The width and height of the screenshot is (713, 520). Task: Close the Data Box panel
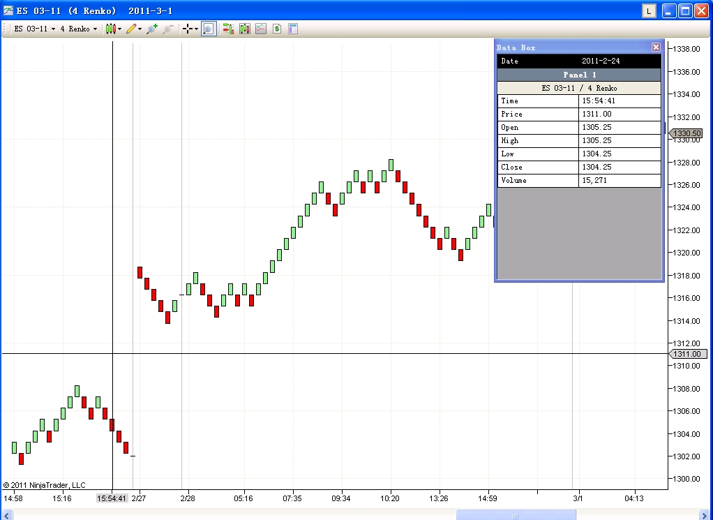(x=656, y=47)
